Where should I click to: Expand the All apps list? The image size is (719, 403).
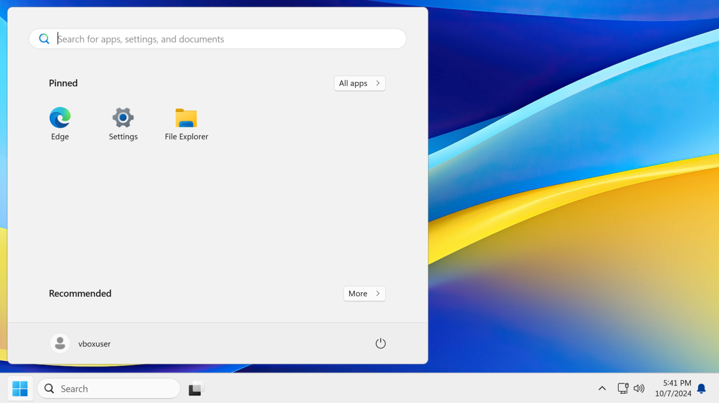coord(359,83)
